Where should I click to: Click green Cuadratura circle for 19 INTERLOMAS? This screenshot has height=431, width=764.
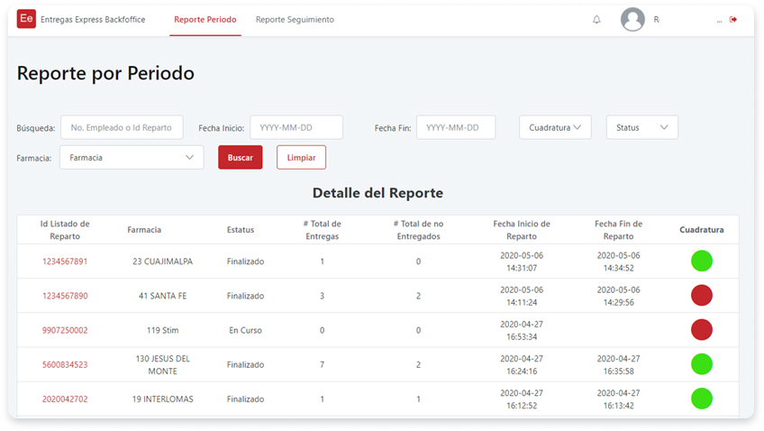[702, 399]
